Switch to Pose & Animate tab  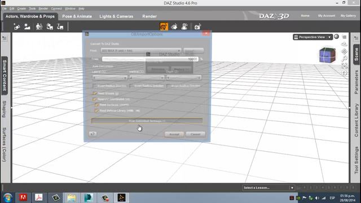[77, 16]
